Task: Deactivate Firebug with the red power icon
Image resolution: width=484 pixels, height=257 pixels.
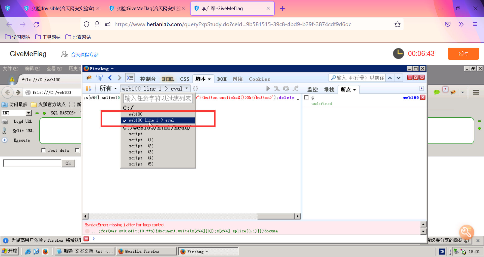Action: click(x=422, y=78)
